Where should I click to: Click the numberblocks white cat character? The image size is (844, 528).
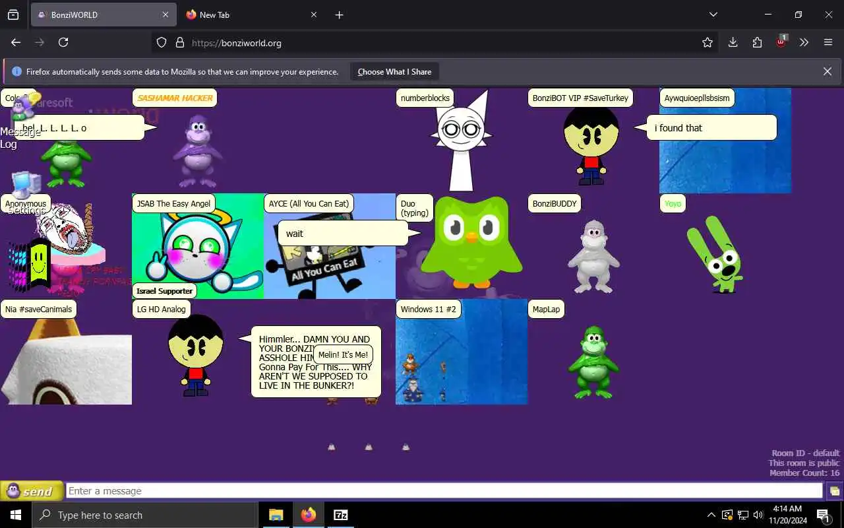(x=462, y=141)
